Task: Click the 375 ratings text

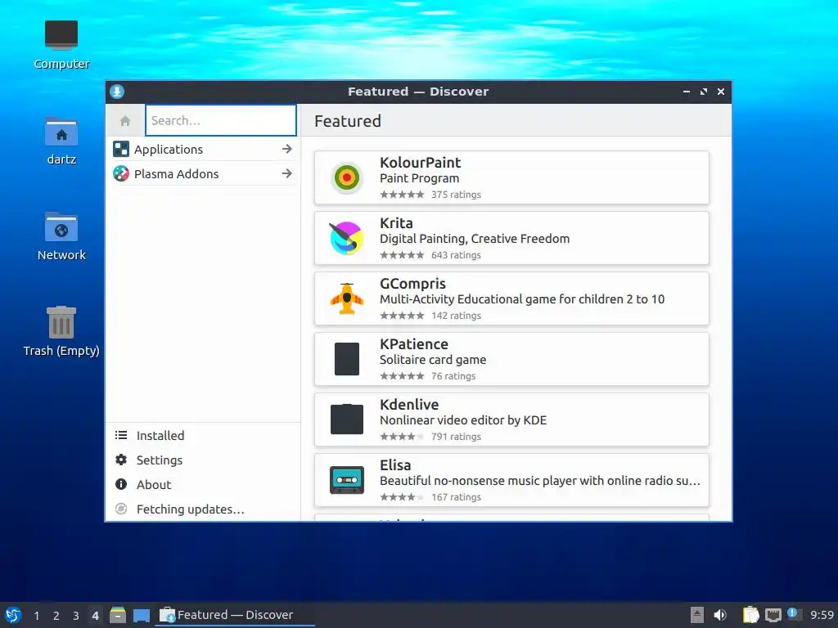Action: [x=456, y=195]
